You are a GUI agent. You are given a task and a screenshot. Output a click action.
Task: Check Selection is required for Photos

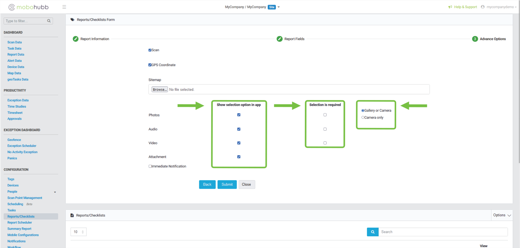[x=325, y=115]
